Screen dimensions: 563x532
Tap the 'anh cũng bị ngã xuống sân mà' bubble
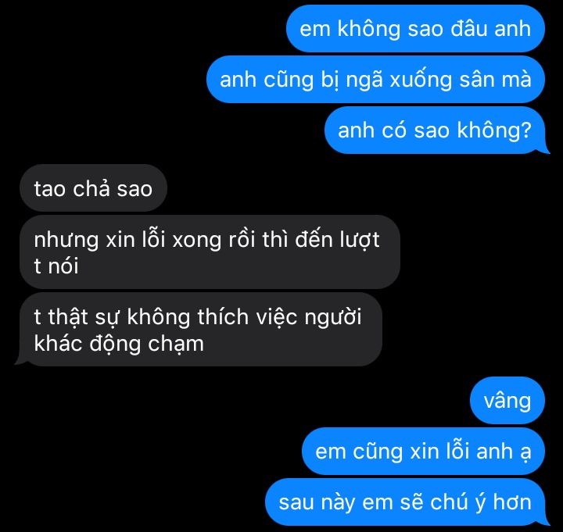coord(375,79)
